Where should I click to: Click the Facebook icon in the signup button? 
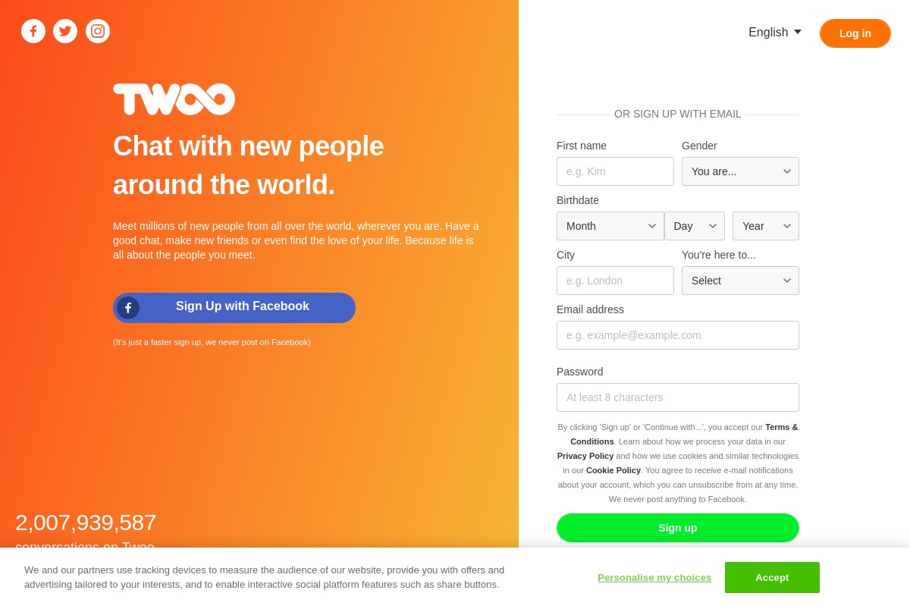(128, 308)
